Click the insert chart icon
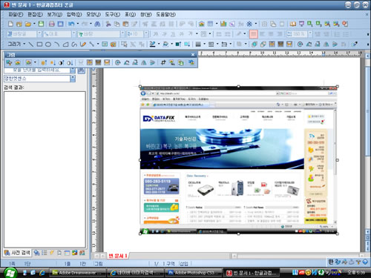The height and width of the screenshot is (278, 371). point(223,24)
